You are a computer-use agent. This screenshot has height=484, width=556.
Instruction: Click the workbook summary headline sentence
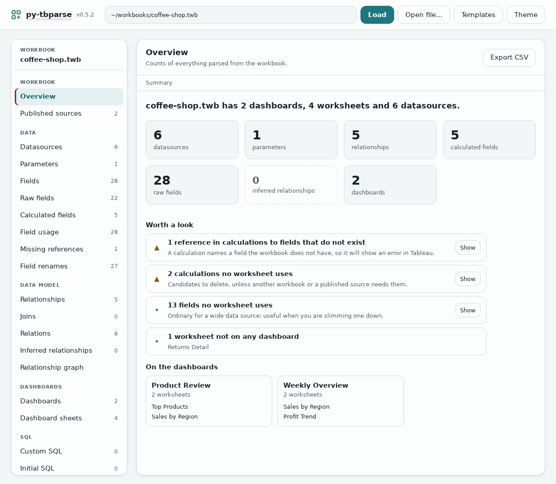(x=303, y=106)
